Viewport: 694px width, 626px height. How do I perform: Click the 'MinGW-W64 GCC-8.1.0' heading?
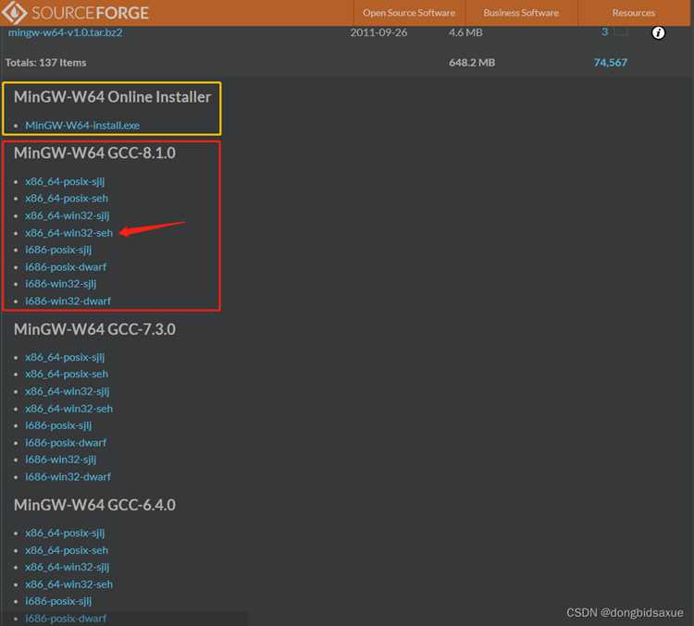click(94, 153)
